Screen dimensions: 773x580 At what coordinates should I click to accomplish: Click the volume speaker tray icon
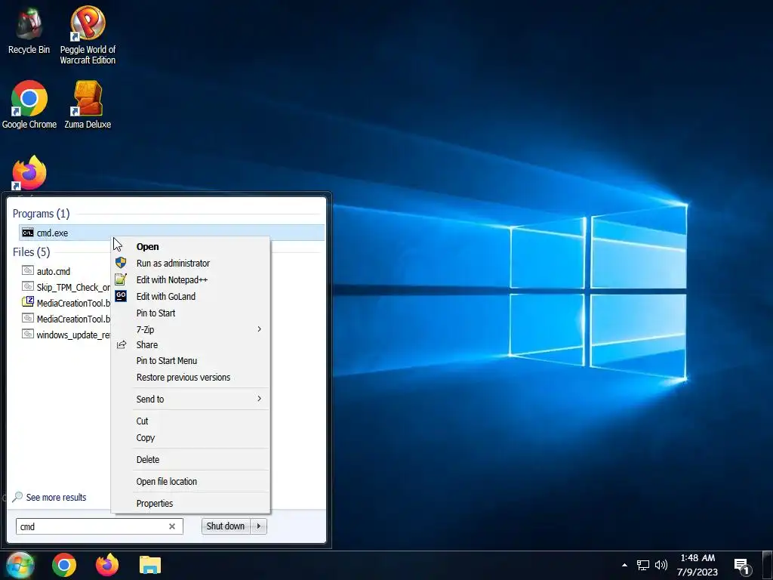pyautogui.click(x=661, y=565)
